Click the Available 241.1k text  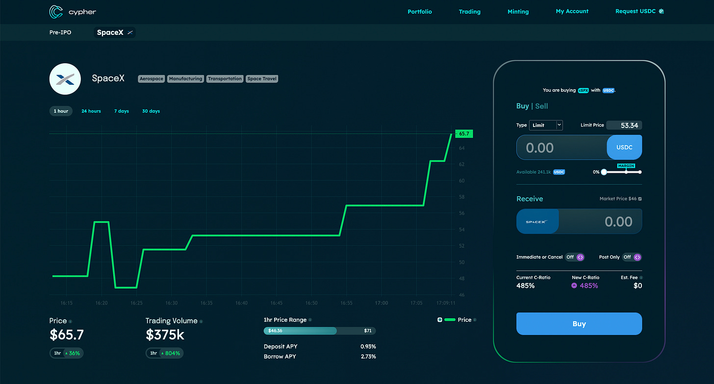[x=534, y=172]
